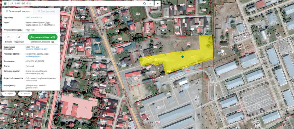Viewport: 294px width, 129px height.
Task: Click the star bookmark button
Action: [x=158, y=3]
